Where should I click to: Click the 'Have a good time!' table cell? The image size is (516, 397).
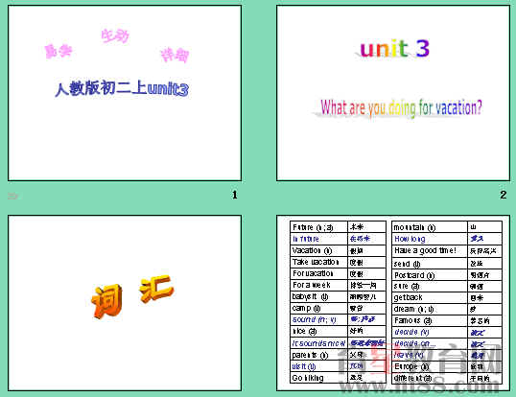click(x=430, y=250)
